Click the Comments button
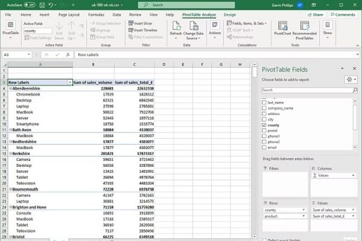This screenshot has width=362, height=241. [343, 14]
